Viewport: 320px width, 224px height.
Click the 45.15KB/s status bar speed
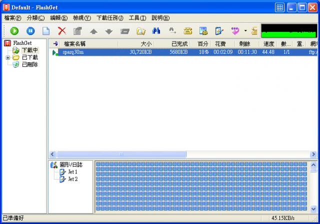(x=283, y=218)
